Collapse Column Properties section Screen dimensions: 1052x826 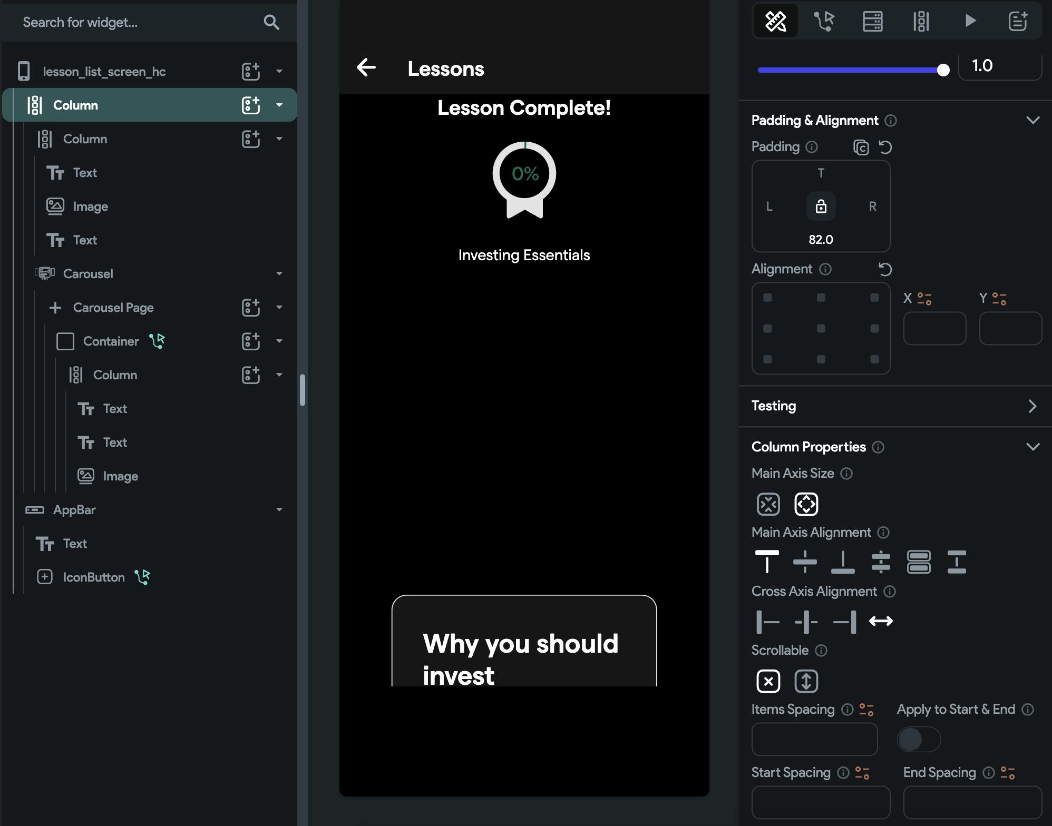1032,447
